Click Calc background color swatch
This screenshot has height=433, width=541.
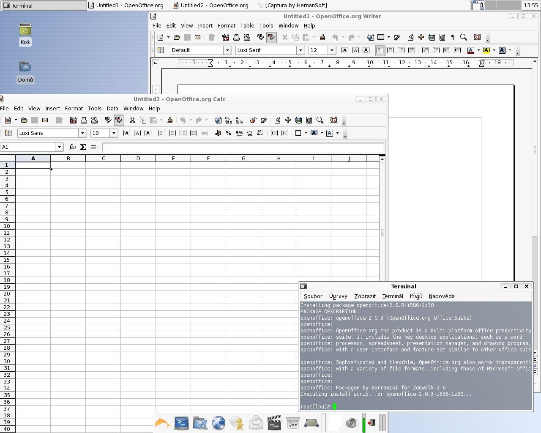[x=314, y=133]
